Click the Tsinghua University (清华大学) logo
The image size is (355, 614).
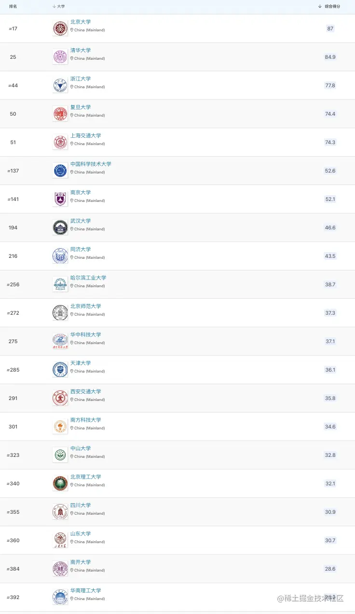pyautogui.click(x=60, y=57)
